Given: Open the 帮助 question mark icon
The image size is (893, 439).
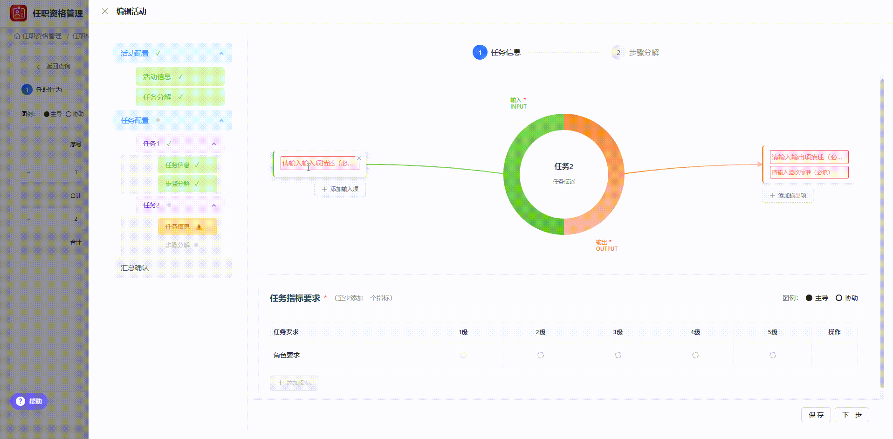Looking at the screenshot, I should pos(21,401).
